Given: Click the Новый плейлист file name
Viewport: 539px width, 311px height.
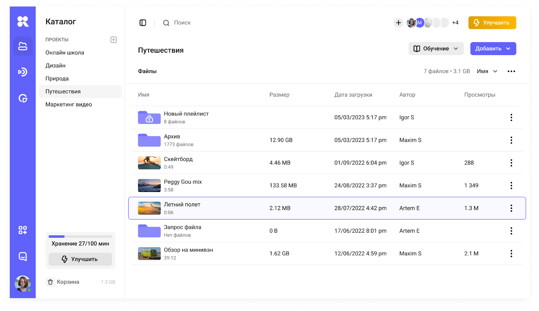Looking at the screenshot, I should pos(186,114).
